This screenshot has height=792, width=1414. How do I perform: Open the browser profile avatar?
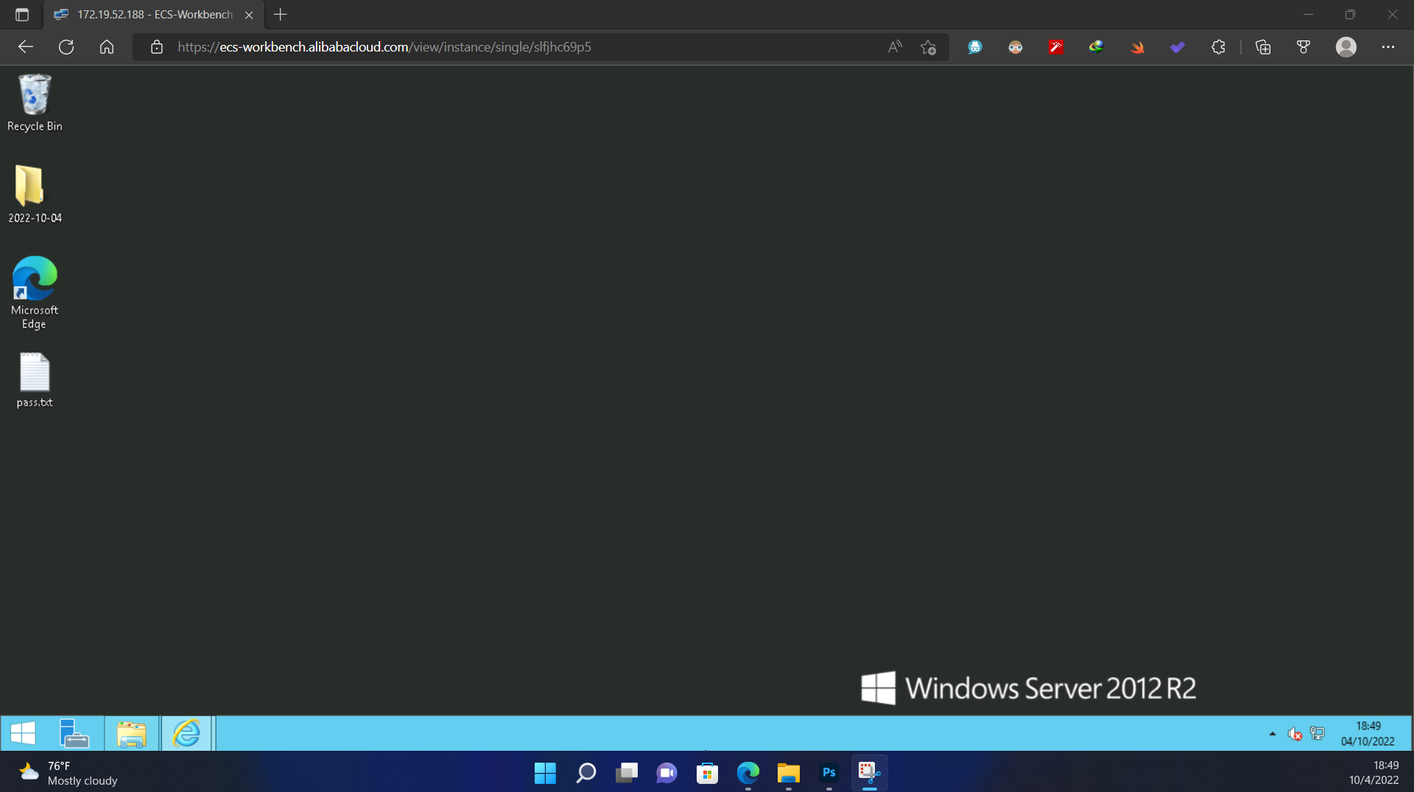[1346, 47]
